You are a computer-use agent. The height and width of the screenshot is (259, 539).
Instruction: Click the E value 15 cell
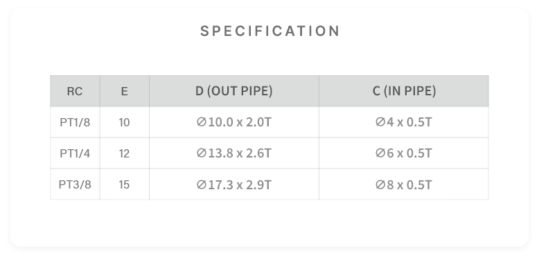[125, 184]
